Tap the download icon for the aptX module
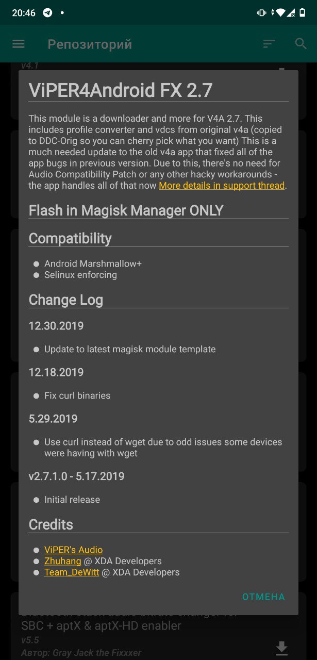The height and width of the screenshot is (660, 317). [x=281, y=648]
